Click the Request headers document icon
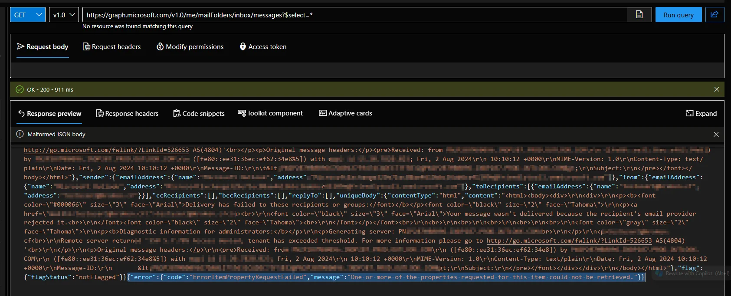This screenshot has width=731, height=296. click(x=86, y=46)
